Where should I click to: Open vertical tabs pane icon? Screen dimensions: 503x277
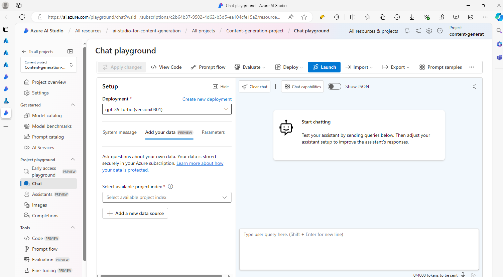pos(6,29)
